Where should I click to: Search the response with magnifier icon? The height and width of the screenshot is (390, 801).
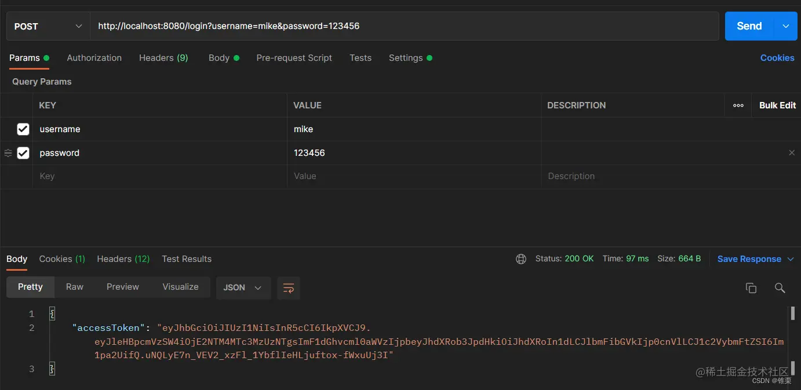(780, 288)
